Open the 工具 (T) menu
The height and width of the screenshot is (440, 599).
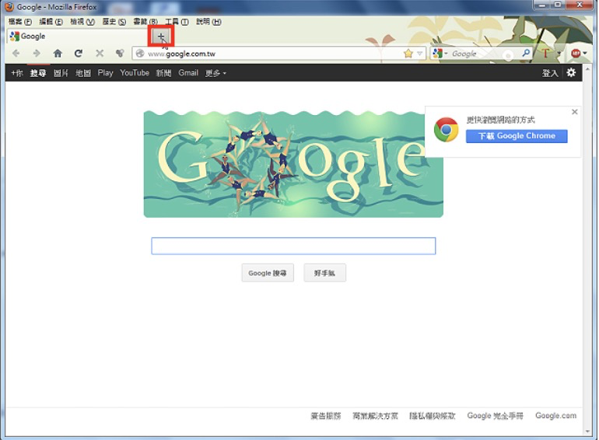point(177,22)
